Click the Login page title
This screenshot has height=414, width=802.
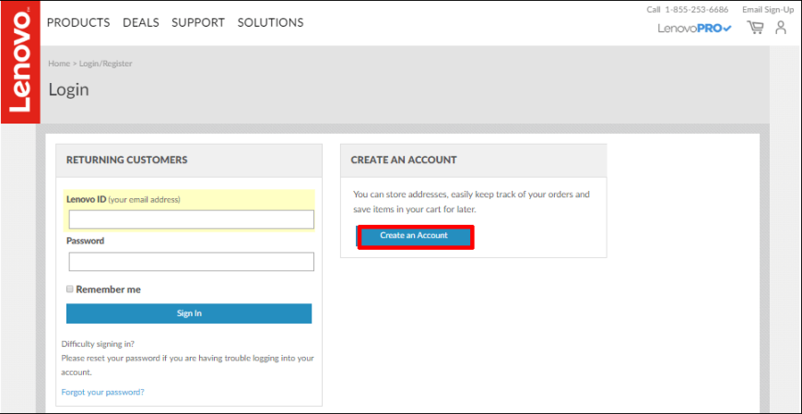click(68, 90)
